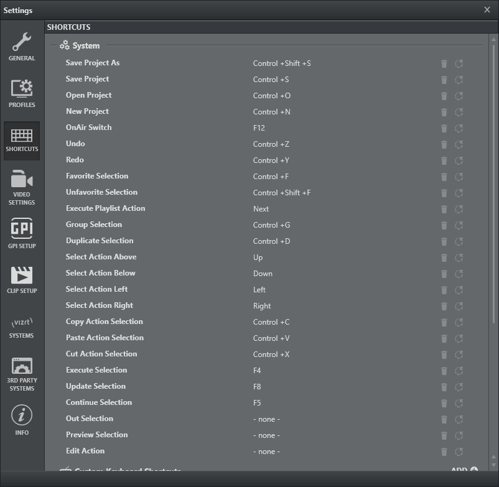
Task: Delete the OnAir Switch shortcut
Action: click(x=444, y=128)
